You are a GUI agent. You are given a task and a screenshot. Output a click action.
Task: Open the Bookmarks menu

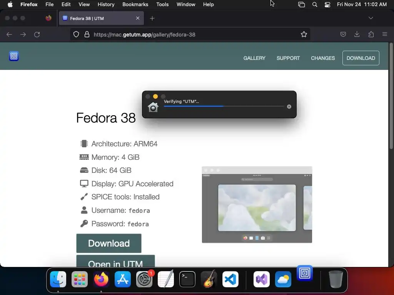(x=135, y=4)
